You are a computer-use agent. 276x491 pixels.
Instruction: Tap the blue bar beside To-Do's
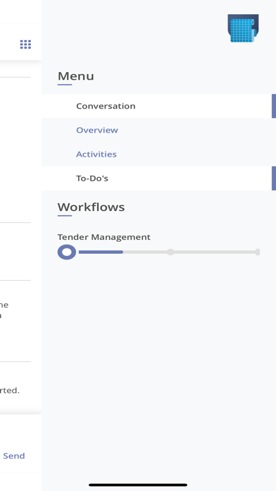pos(274,178)
